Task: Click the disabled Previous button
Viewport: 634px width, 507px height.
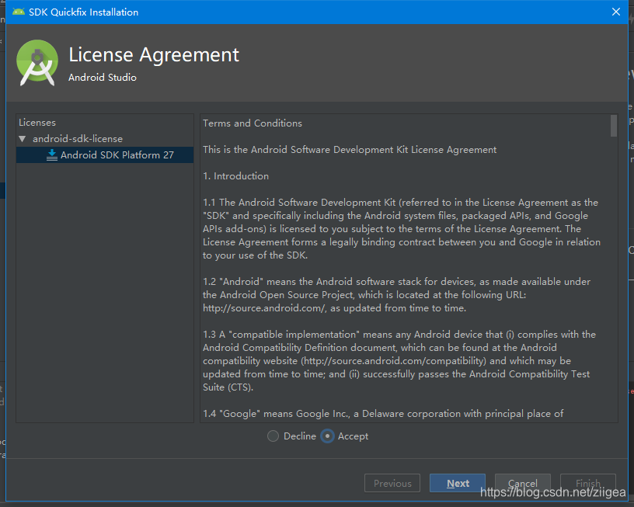Action: coord(392,483)
